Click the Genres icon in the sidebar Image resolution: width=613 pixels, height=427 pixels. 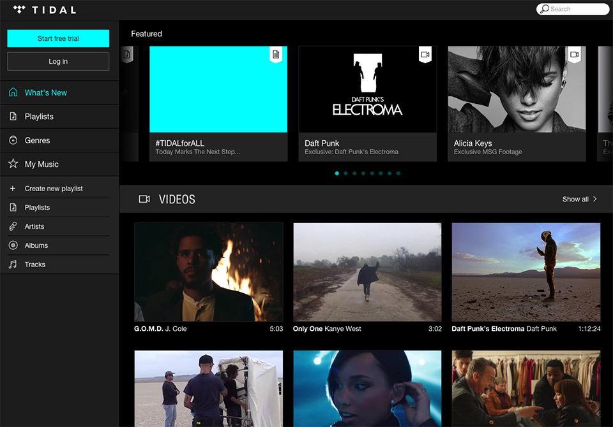coord(13,140)
